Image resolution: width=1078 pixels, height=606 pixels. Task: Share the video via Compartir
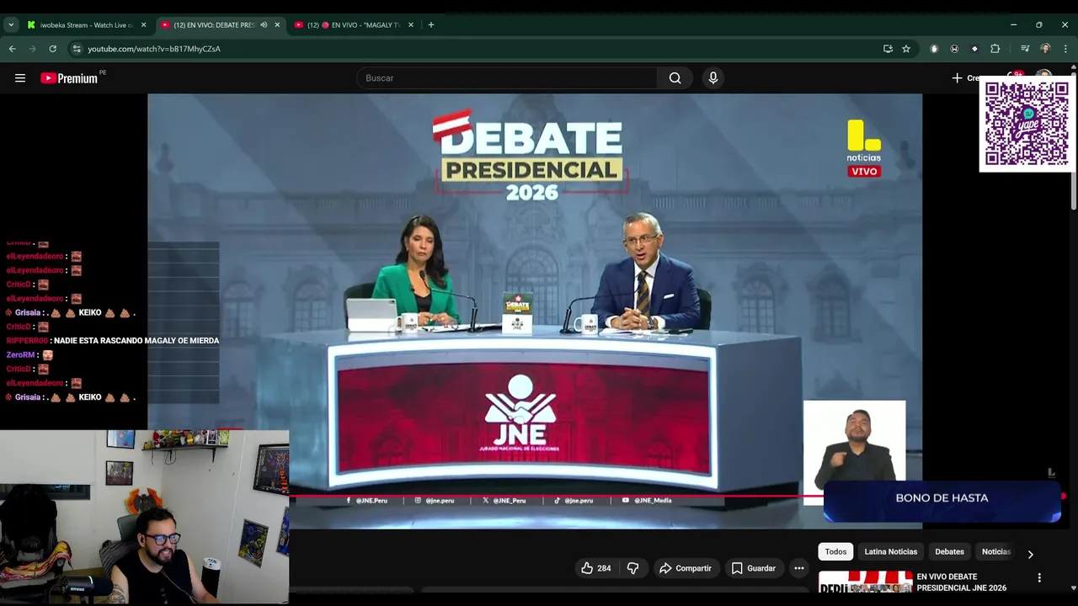tap(686, 568)
